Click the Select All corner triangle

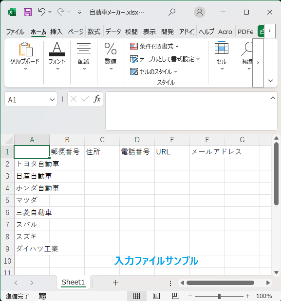(9, 140)
